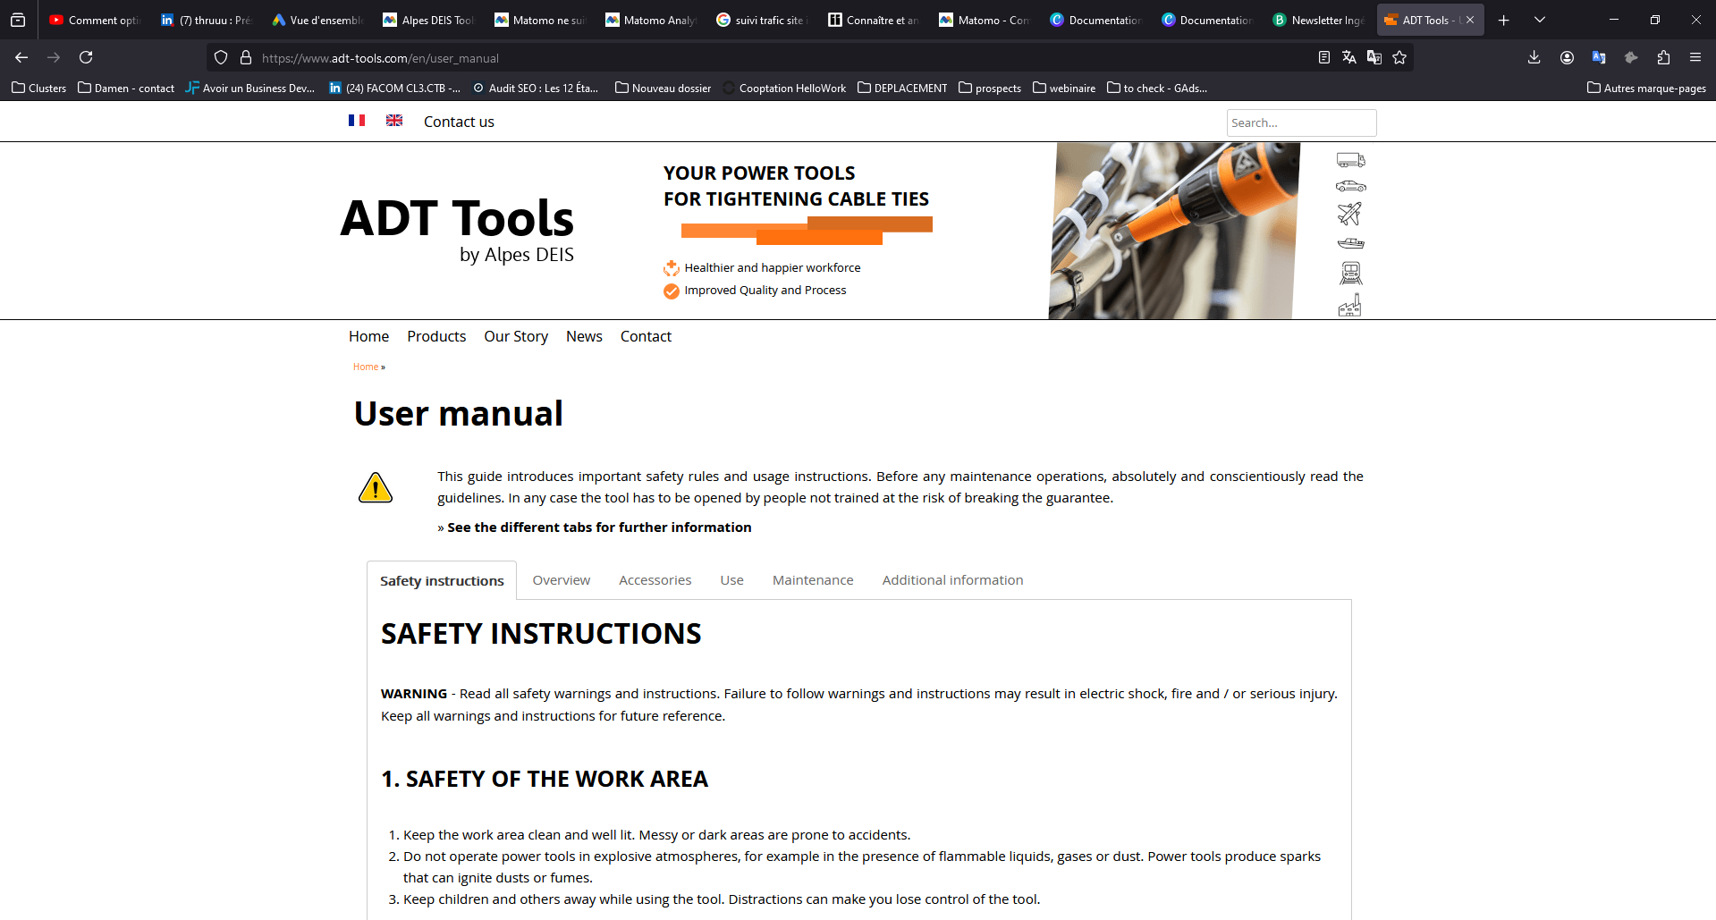Click the cable tie tool banner photo
The width and height of the screenshot is (1716, 920).
pos(1174,231)
